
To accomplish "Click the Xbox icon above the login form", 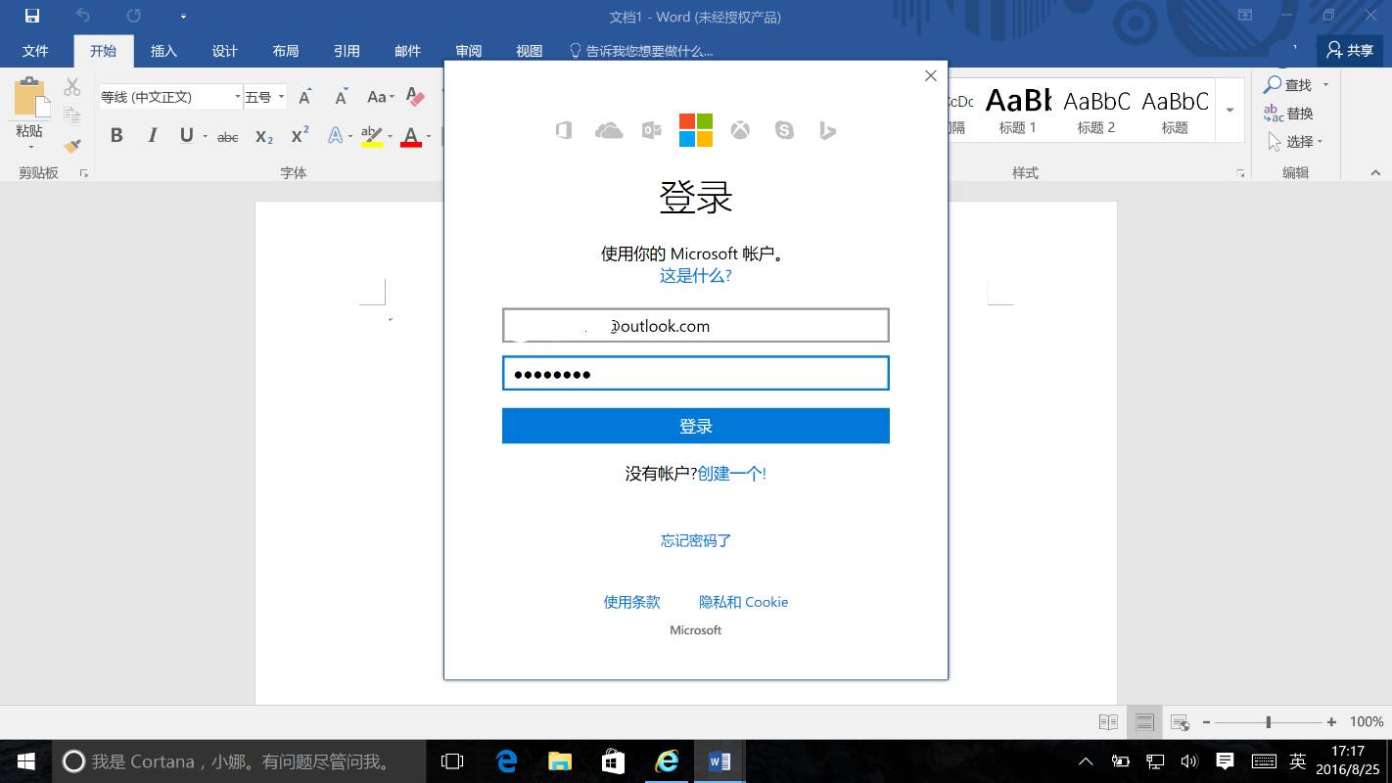I will click(740, 129).
